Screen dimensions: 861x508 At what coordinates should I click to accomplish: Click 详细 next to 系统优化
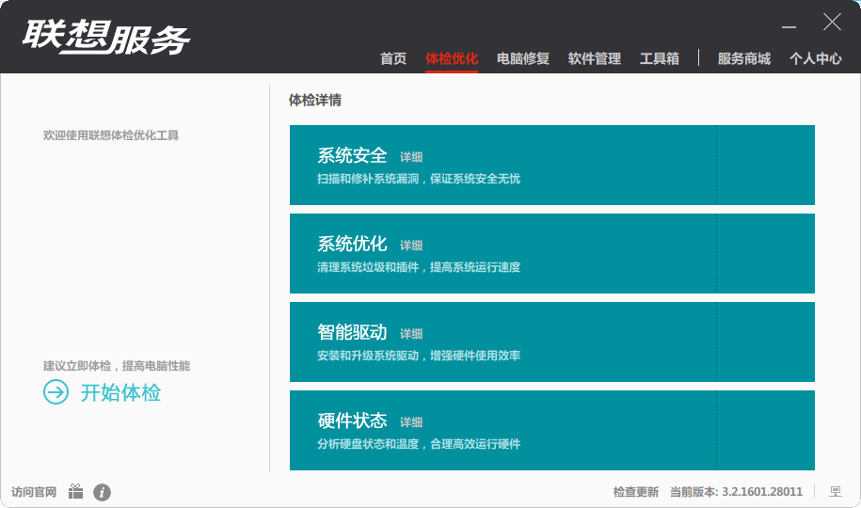pyautogui.click(x=411, y=246)
